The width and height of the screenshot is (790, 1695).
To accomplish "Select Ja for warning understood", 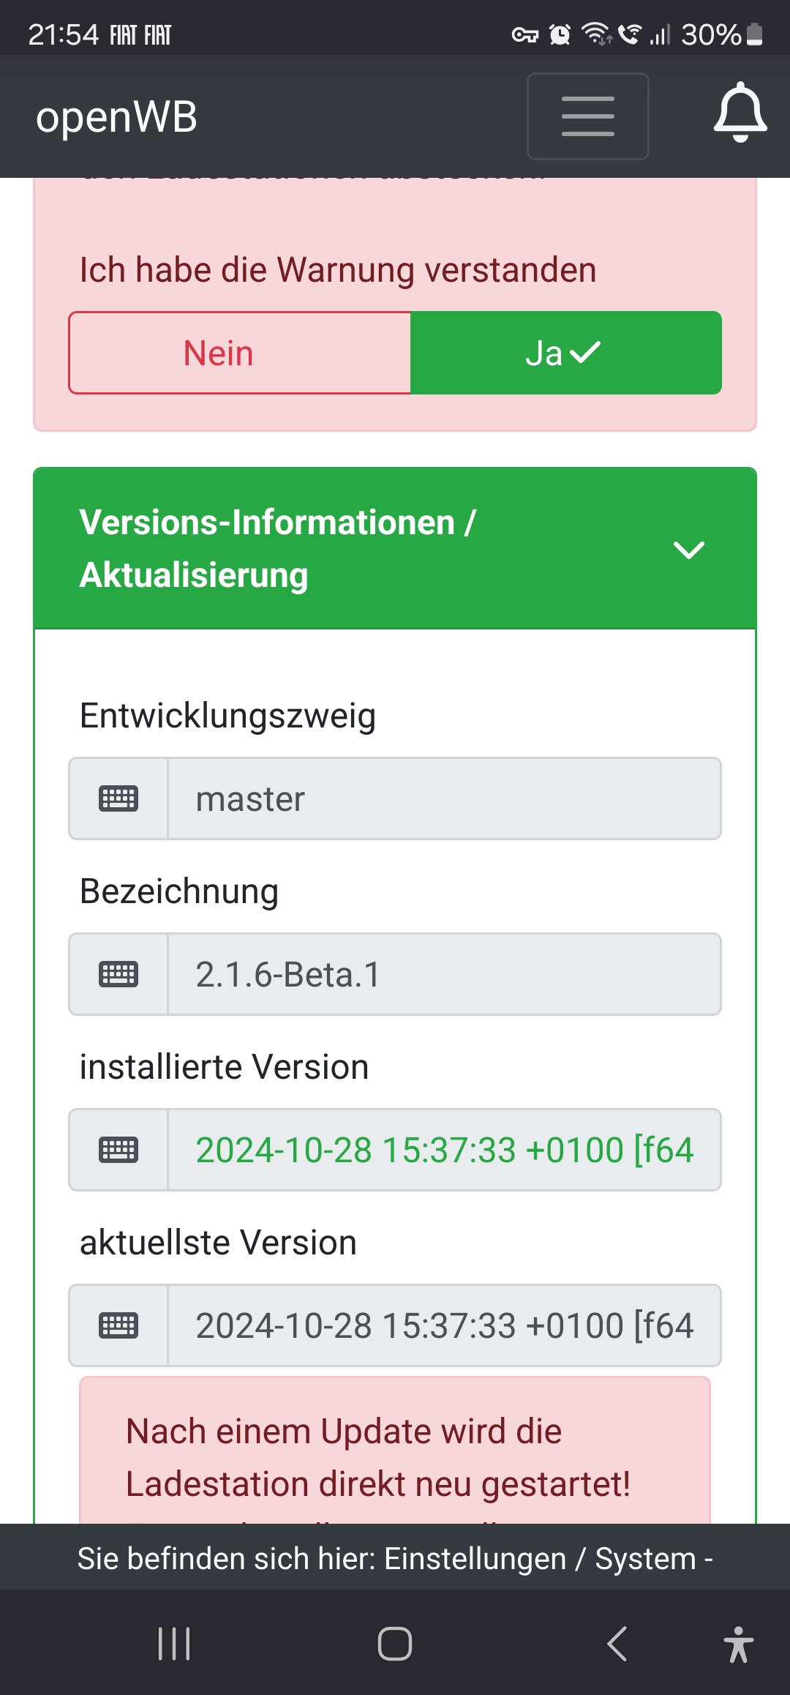I will [x=565, y=353].
